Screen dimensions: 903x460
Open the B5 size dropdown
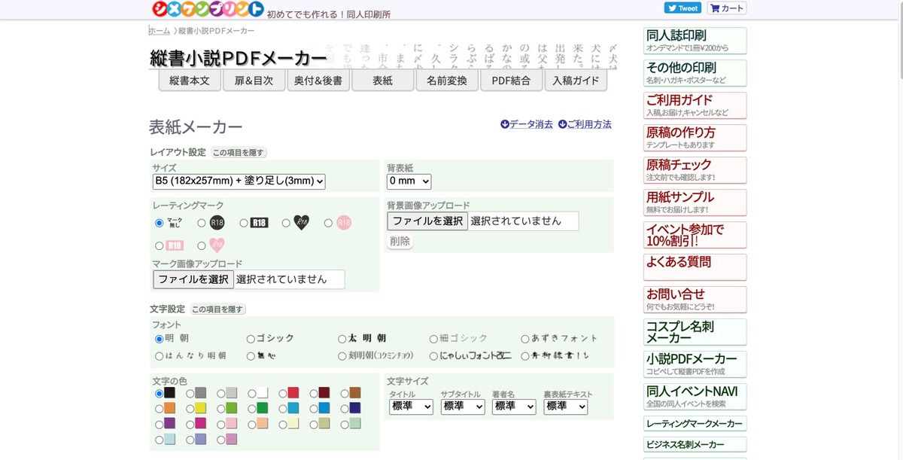tap(239, 181)
